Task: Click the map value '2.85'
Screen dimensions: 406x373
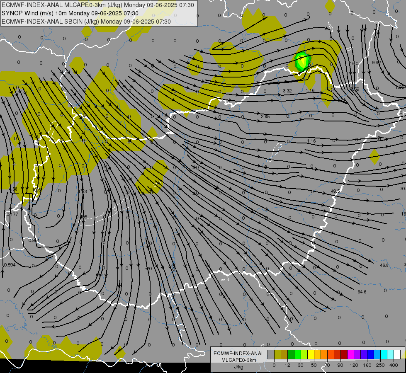Action: [265, 116]
